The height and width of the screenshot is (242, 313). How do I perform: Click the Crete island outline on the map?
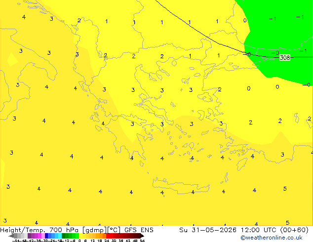click(181, 186)
